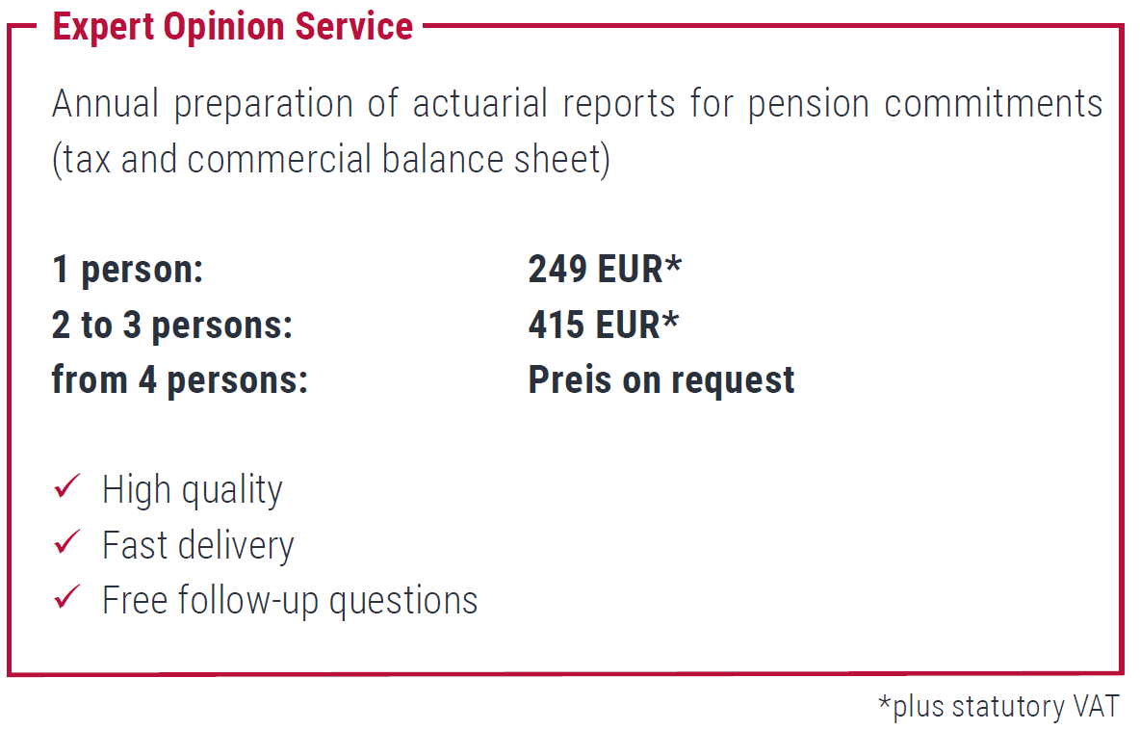This screenshot has width=1140, height=730.
Task: Select the checkmark before Free follow-up questions
Action: (x=66, y=599)
